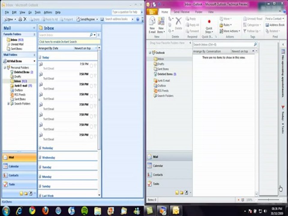Open Calendar in Outlook 2007 navigation

point(19,166)
